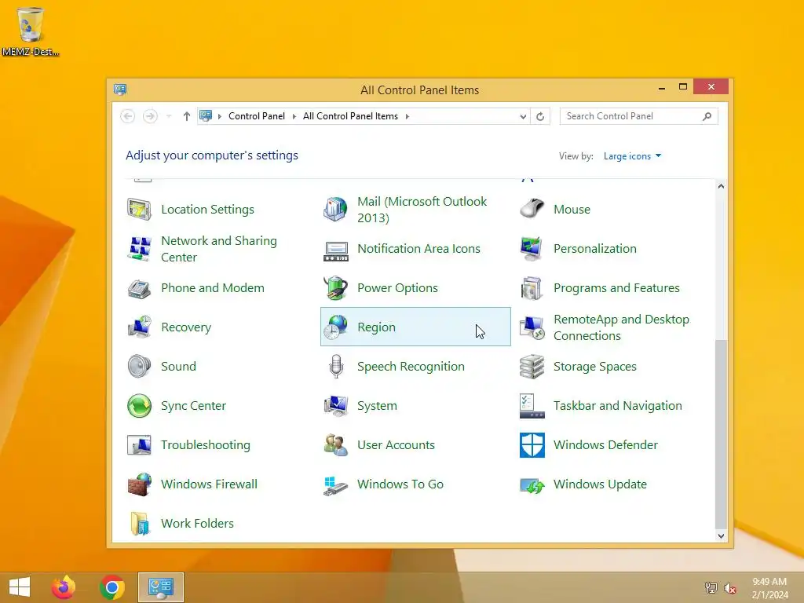This screenshot has height=603, width=804.
Task: Open the Phone and Modem icon
Action: click(139, 288)
